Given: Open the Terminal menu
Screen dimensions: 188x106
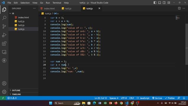Looking at the screenshot, I should tap(57, 3).
